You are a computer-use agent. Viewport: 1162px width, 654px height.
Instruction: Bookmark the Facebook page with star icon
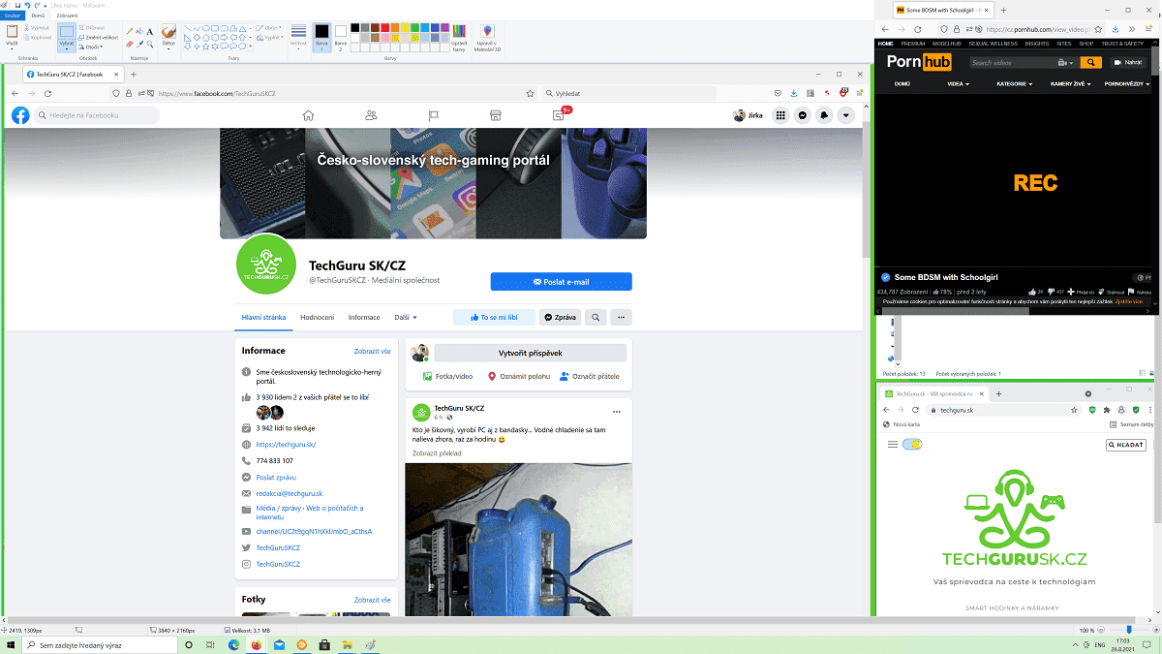tap(530, 94)
